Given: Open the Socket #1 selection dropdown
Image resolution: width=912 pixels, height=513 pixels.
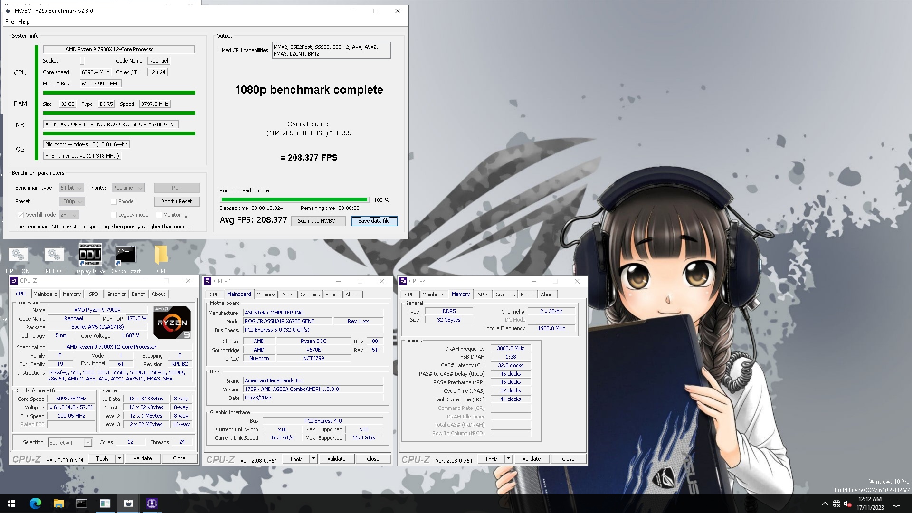Looking at the screenshot, I should (x=70, y=442).
